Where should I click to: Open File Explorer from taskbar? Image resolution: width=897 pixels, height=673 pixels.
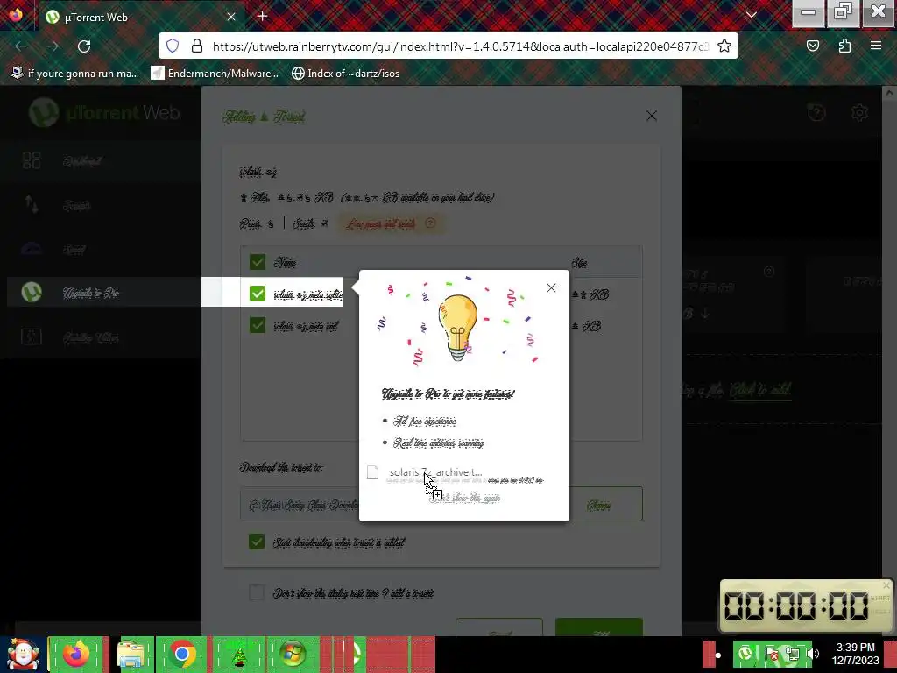pyautogui.click(x=131, y=654)
